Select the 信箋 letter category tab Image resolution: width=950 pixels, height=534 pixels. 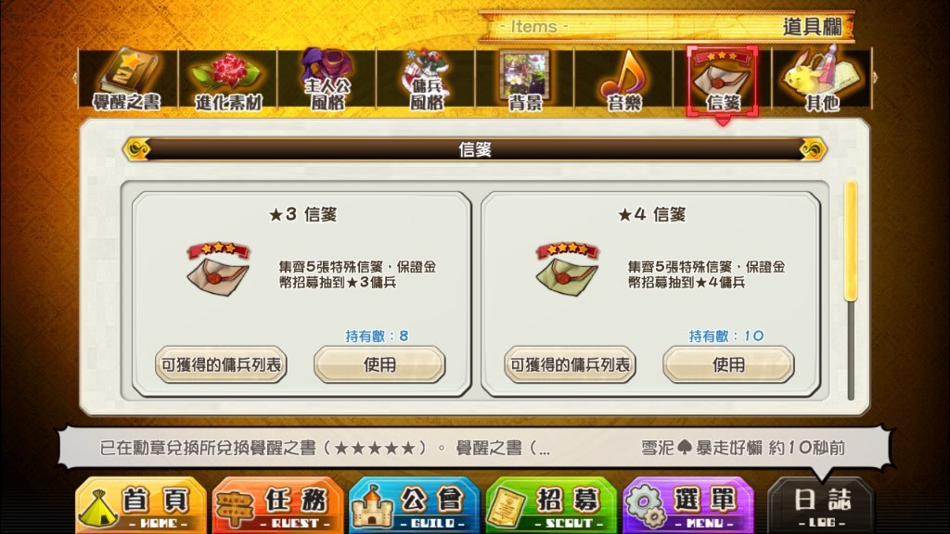coord(722,81)
